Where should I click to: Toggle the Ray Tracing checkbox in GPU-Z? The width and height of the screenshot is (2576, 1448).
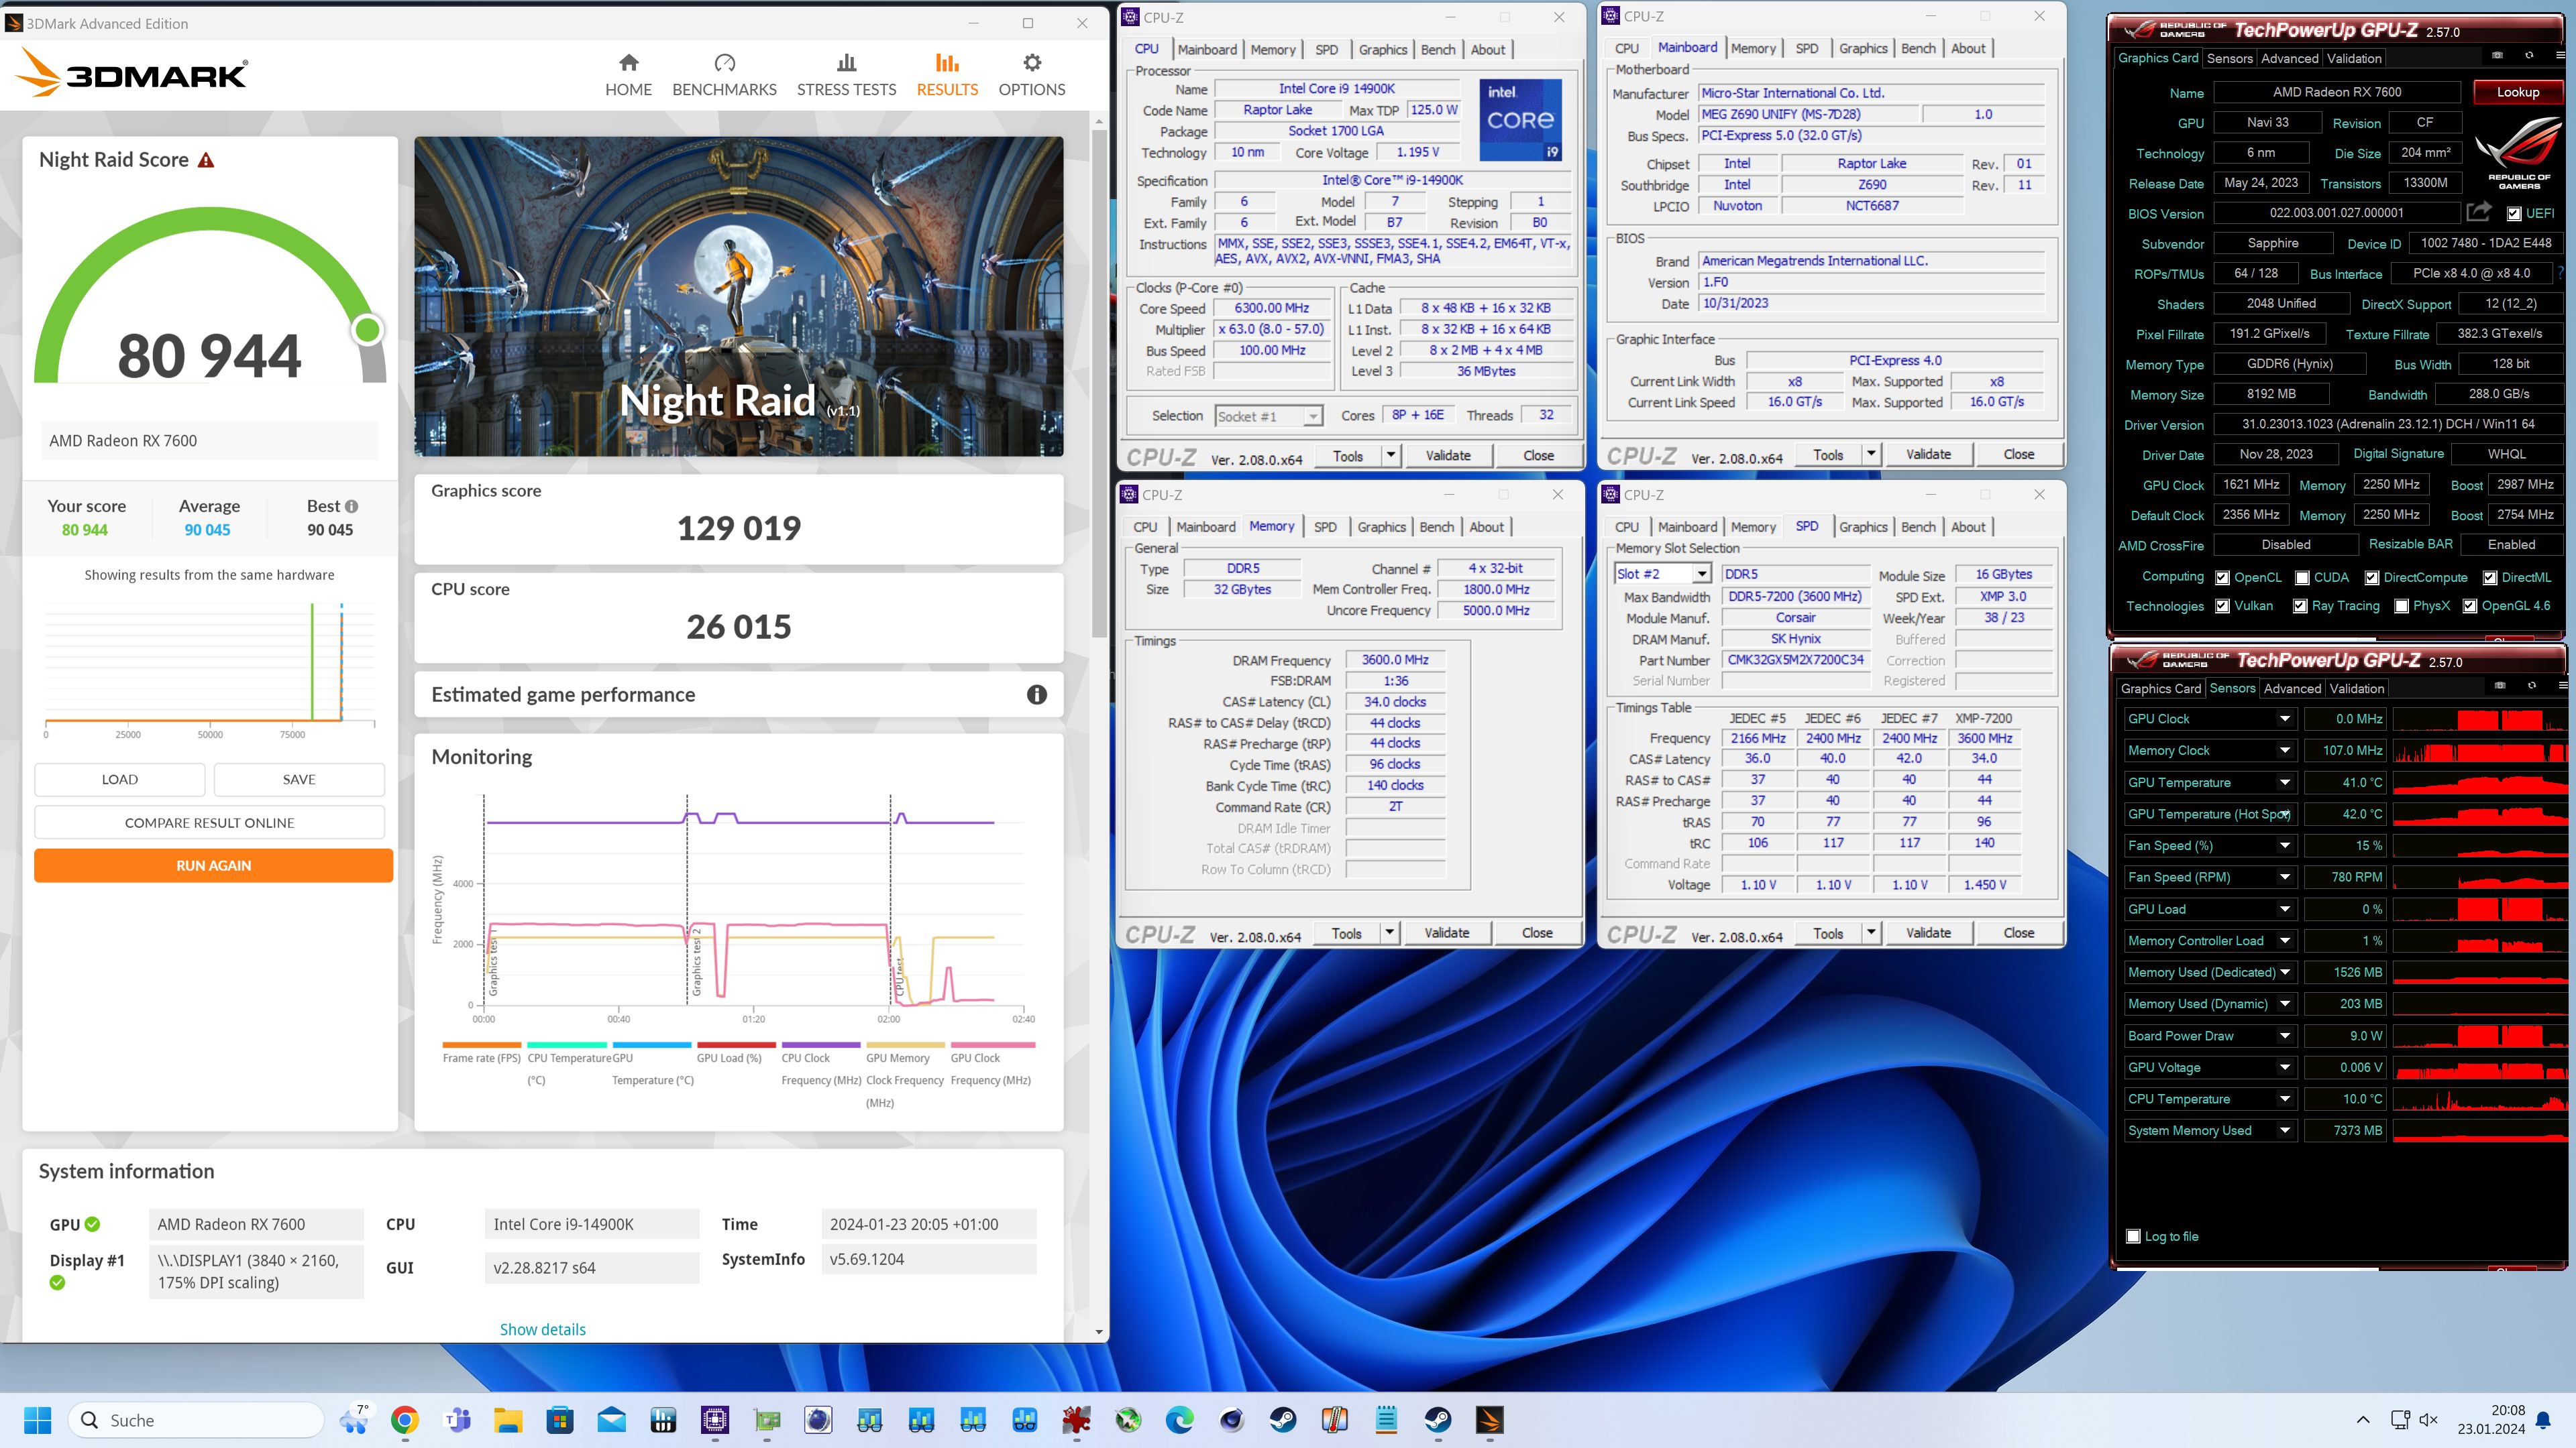pos(2300,605)
